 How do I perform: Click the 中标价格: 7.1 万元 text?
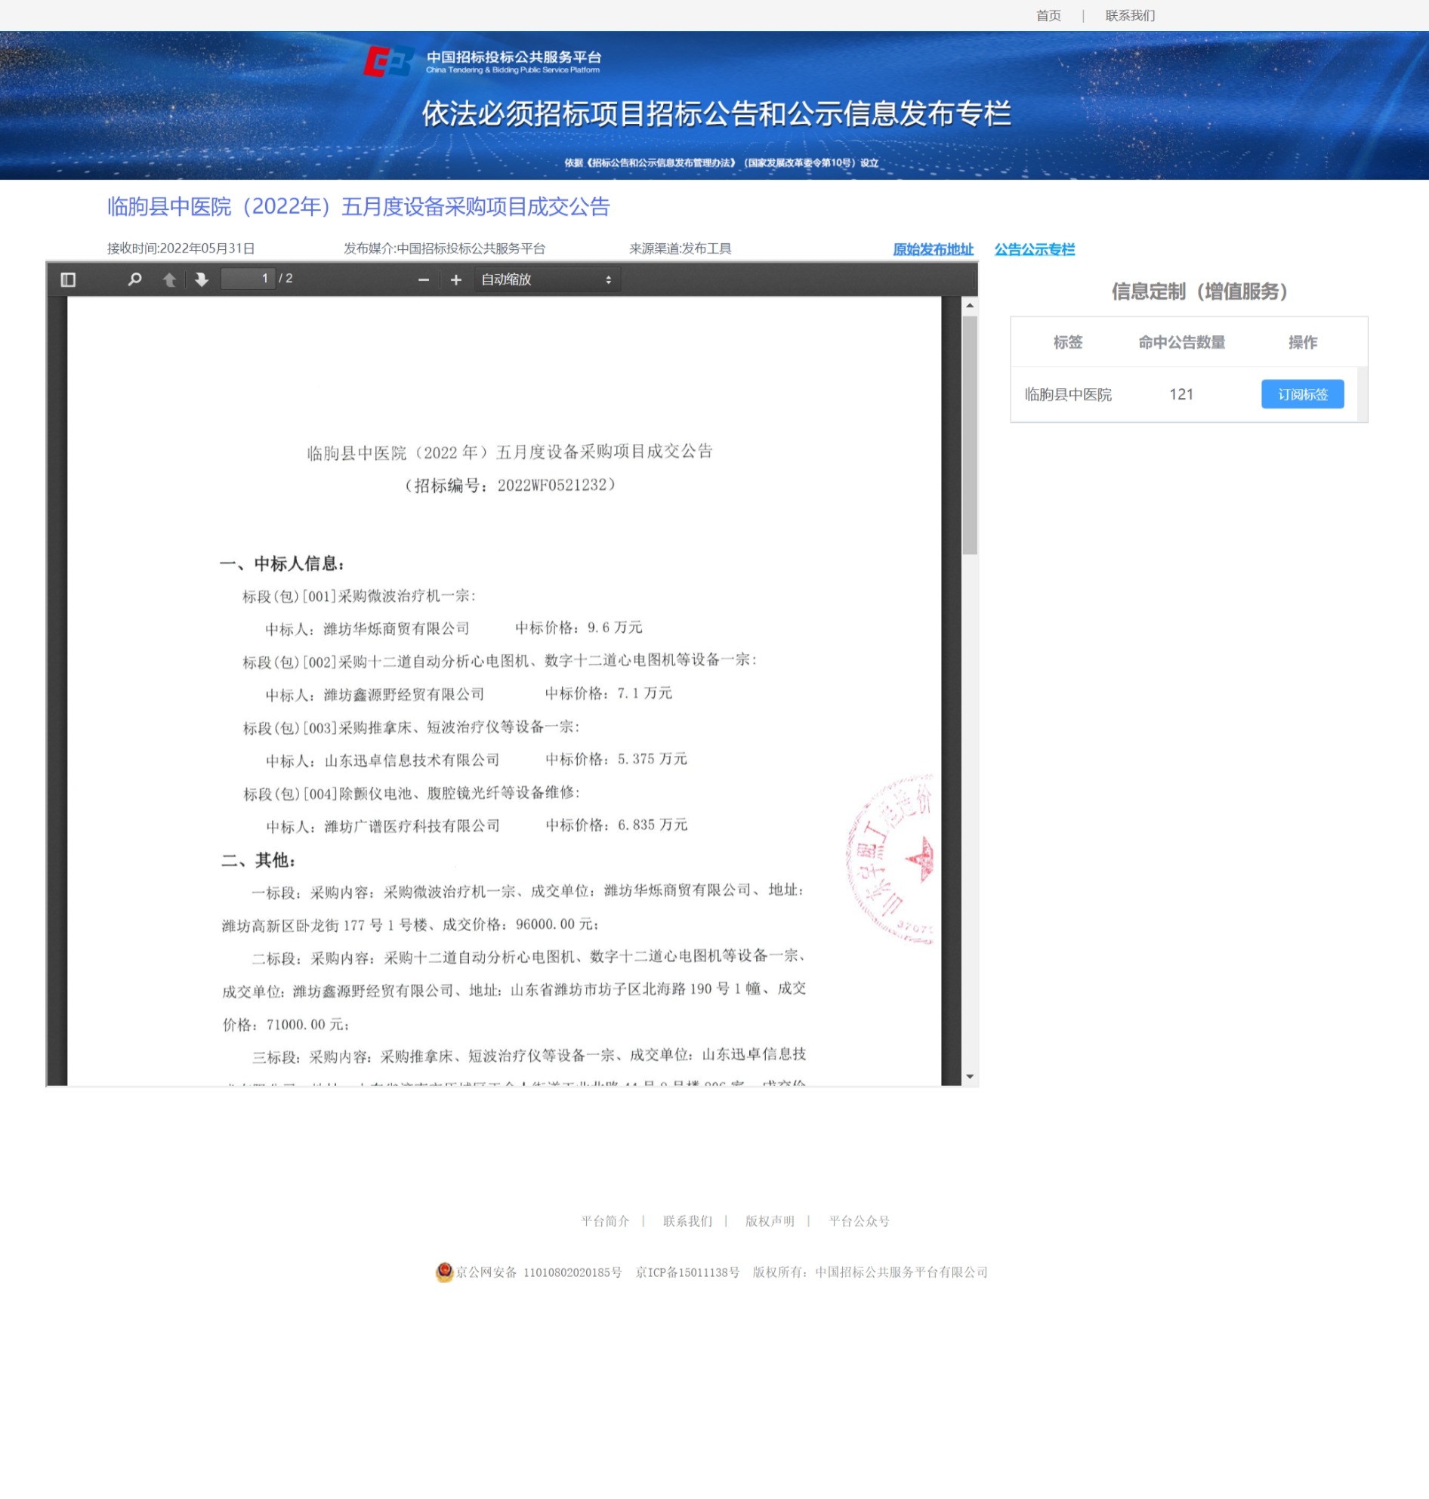[609, 693]
